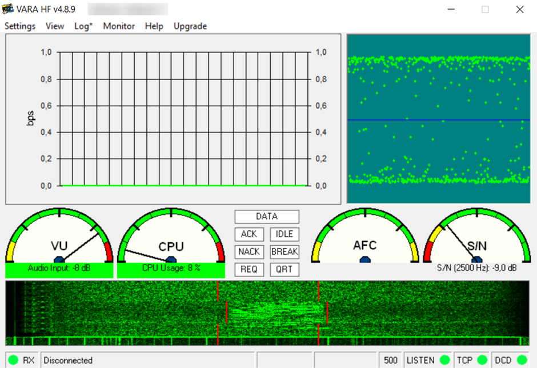Click the ACK frame indicator
Viewport: 537px width, 368px height.
(249, 234)
